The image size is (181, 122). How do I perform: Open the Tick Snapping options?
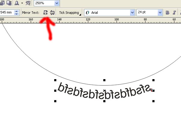[70, 13]
